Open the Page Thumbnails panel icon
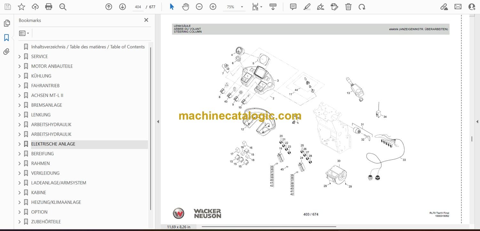480x231 pixels. click(6, 23)
